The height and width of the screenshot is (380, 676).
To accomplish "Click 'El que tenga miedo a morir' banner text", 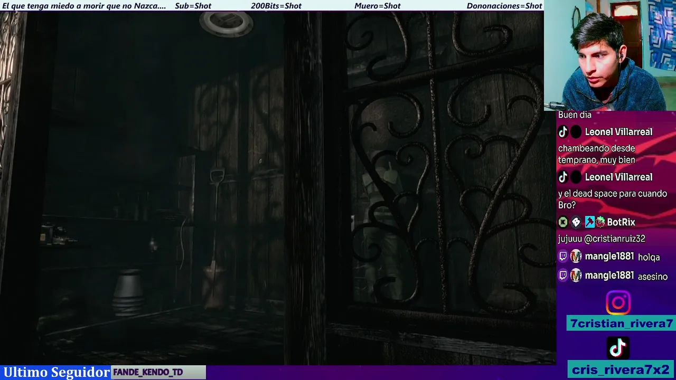I will click(84, 6).
